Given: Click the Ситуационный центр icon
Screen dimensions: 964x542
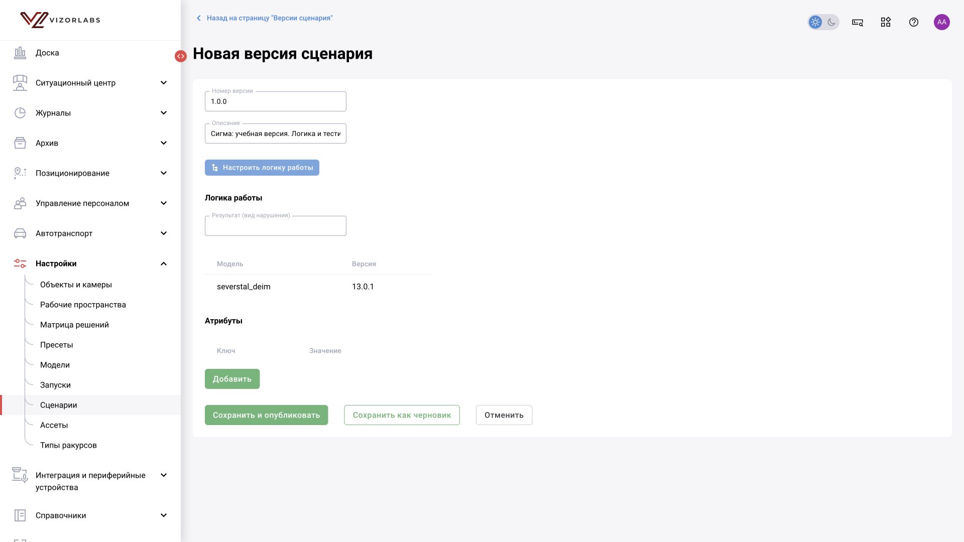Looking at the screenshot, I should pyautogui.click(x=20, y=83).
